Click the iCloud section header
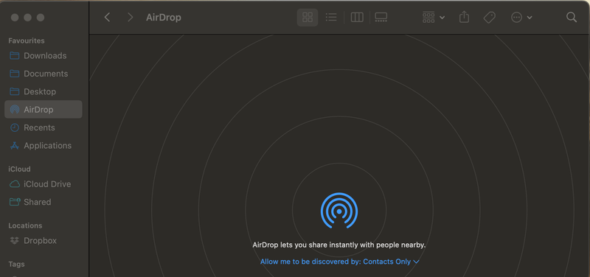The height and width of the screenshot is (277, 590). [x=20, y=169]
